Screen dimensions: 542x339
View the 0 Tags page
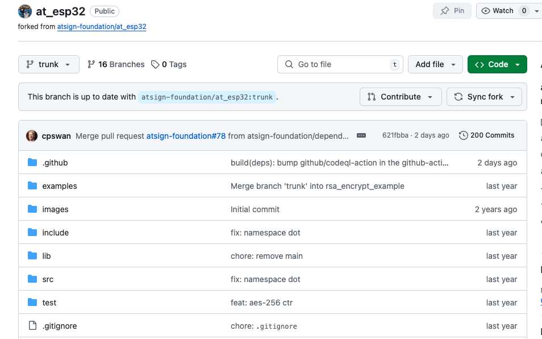pyautogui.click(x=169, y=64)
